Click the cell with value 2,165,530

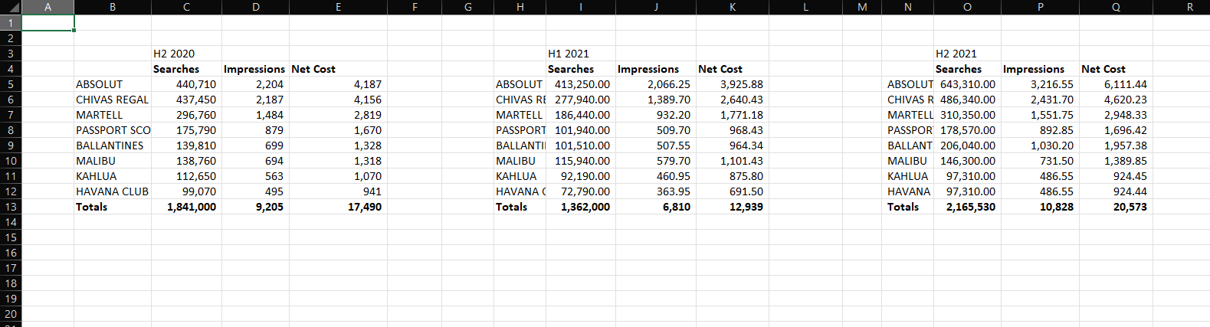(x=967, y=207)
